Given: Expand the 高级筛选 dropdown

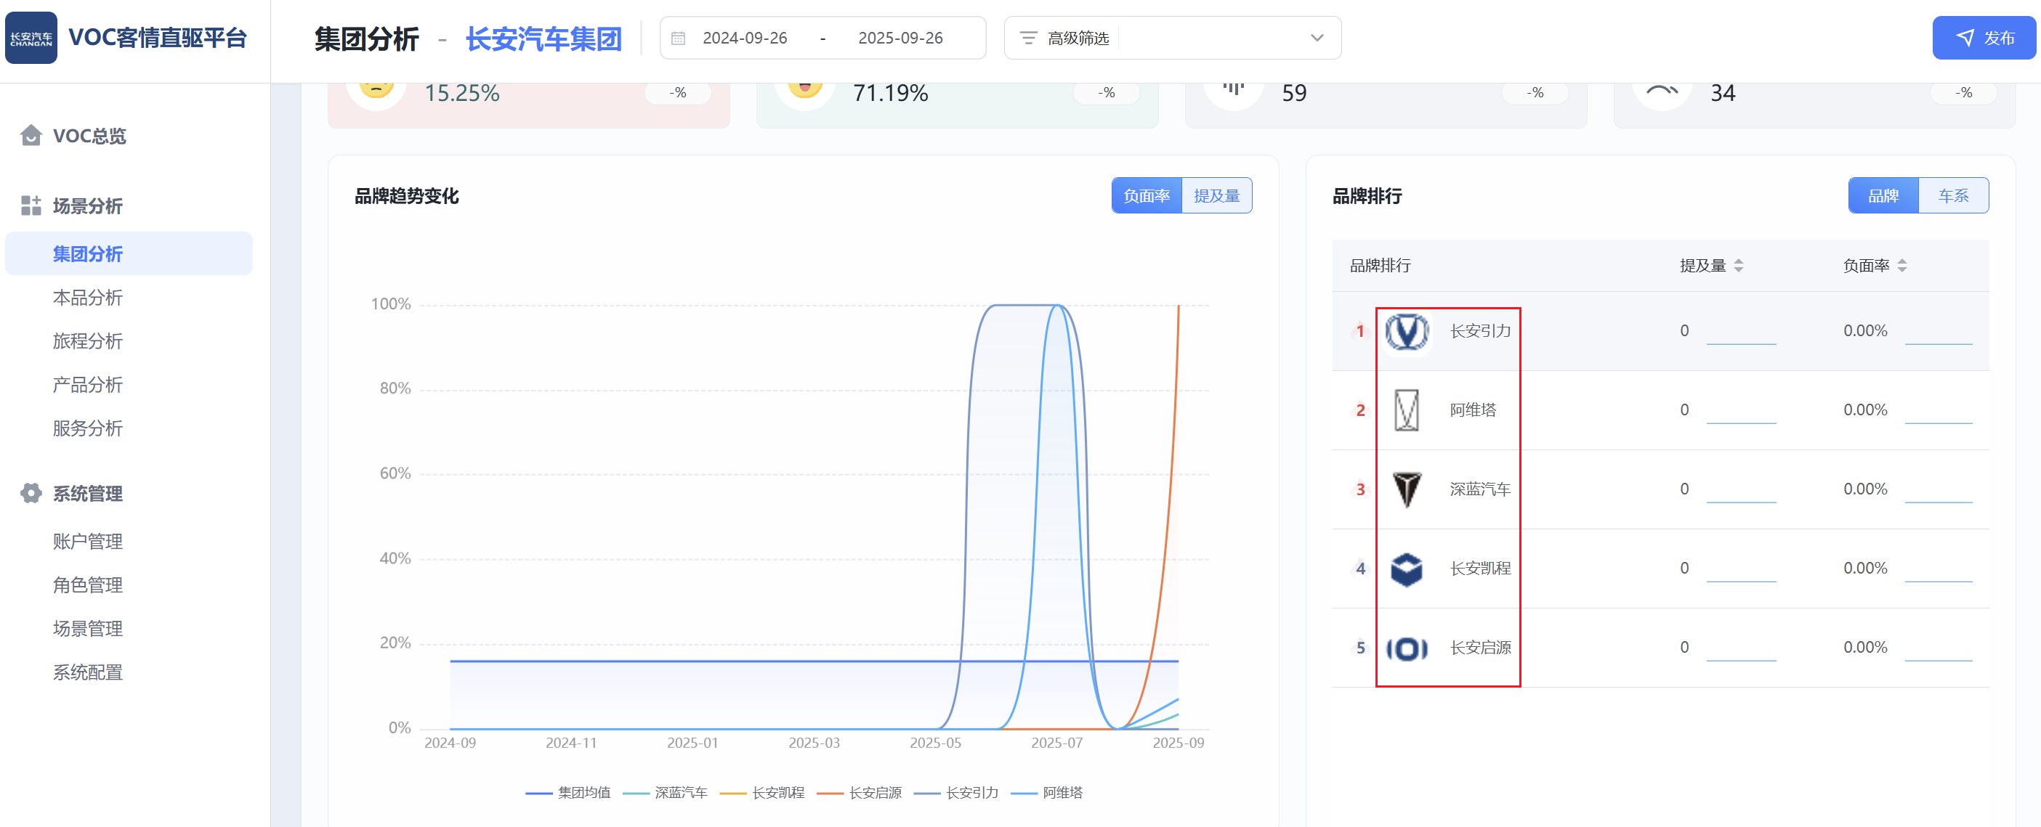Looking at the screenshot, I should [x=1316, y=38].
